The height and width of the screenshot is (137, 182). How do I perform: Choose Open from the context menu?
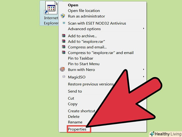[x=73, y=5]
